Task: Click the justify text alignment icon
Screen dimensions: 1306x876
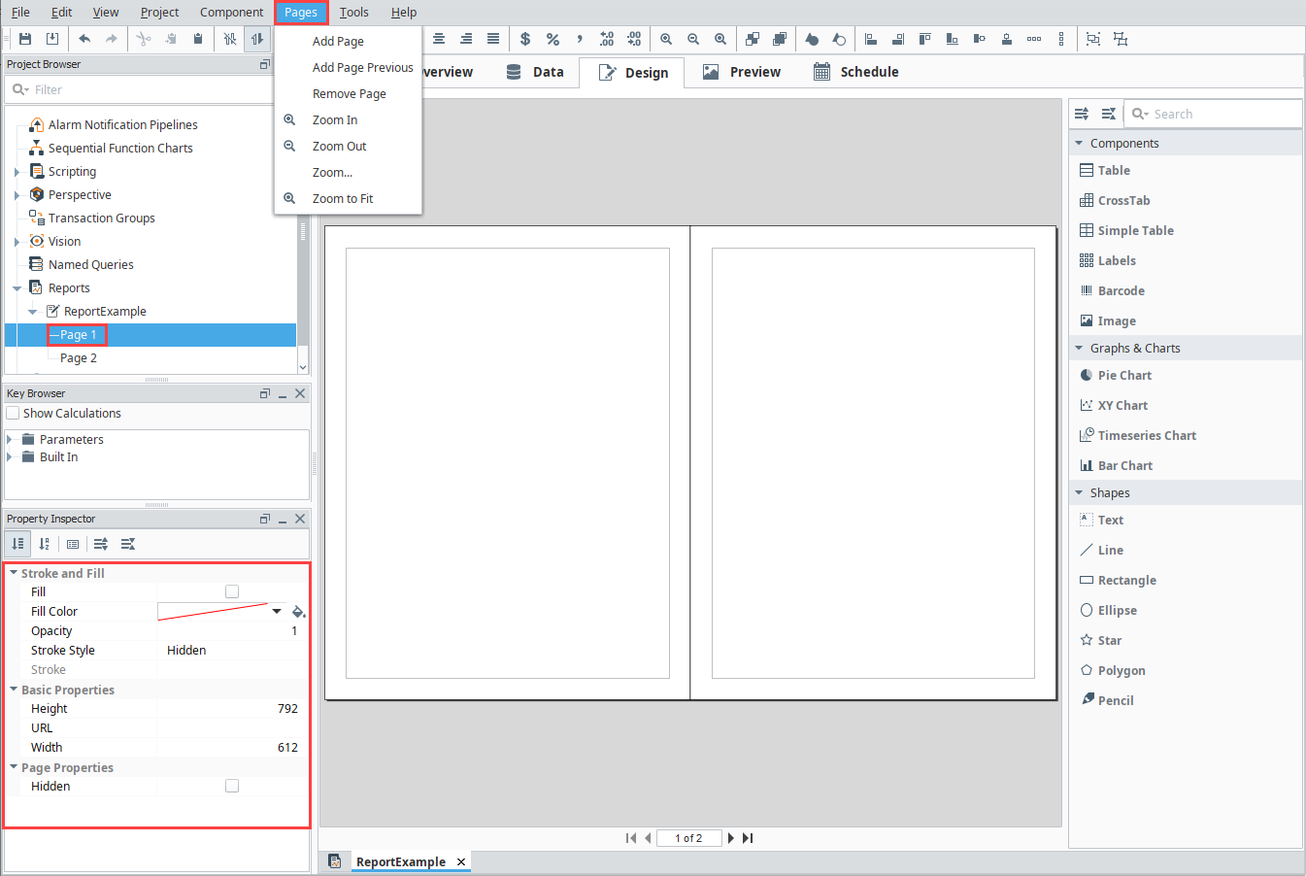Action: [493, 39]
